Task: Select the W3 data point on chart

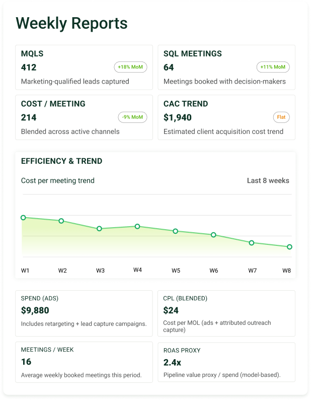Action: tap(99, 229)
